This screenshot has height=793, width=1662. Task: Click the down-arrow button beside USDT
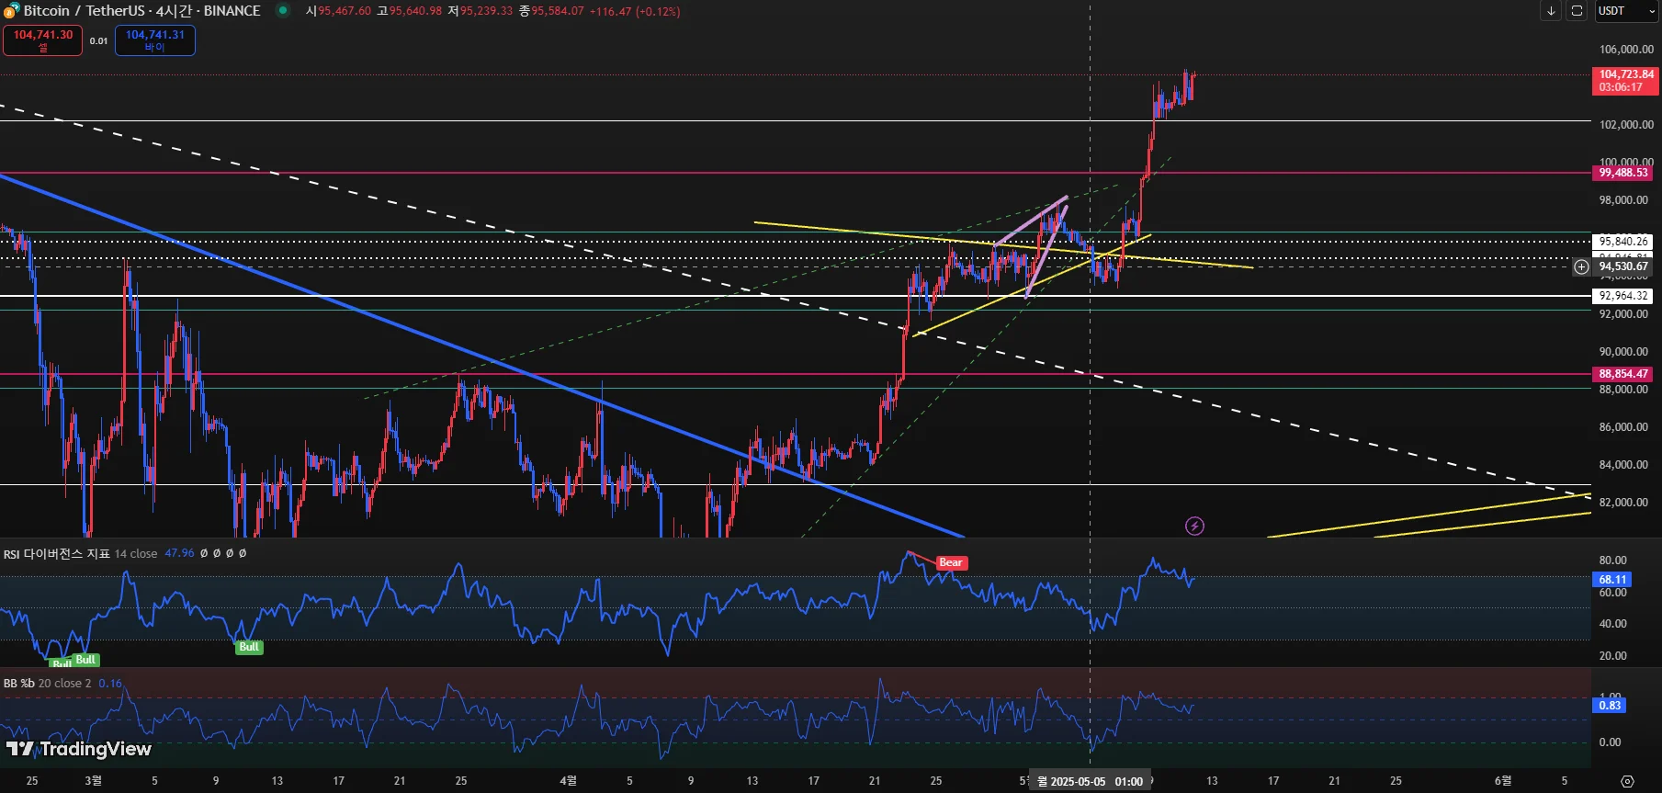click(1551, 11)
